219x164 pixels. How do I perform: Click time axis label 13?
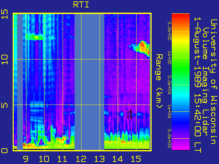100,159
